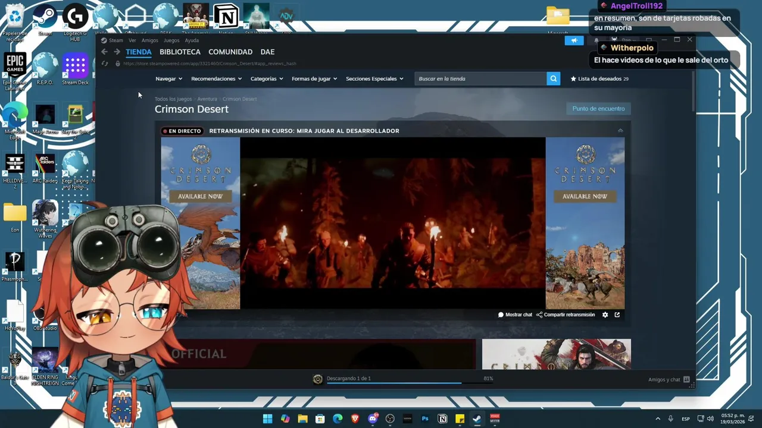Go forward with Steam's forward arrow
762x428 pixels.
pyautogui.click(x=117, y=52)
